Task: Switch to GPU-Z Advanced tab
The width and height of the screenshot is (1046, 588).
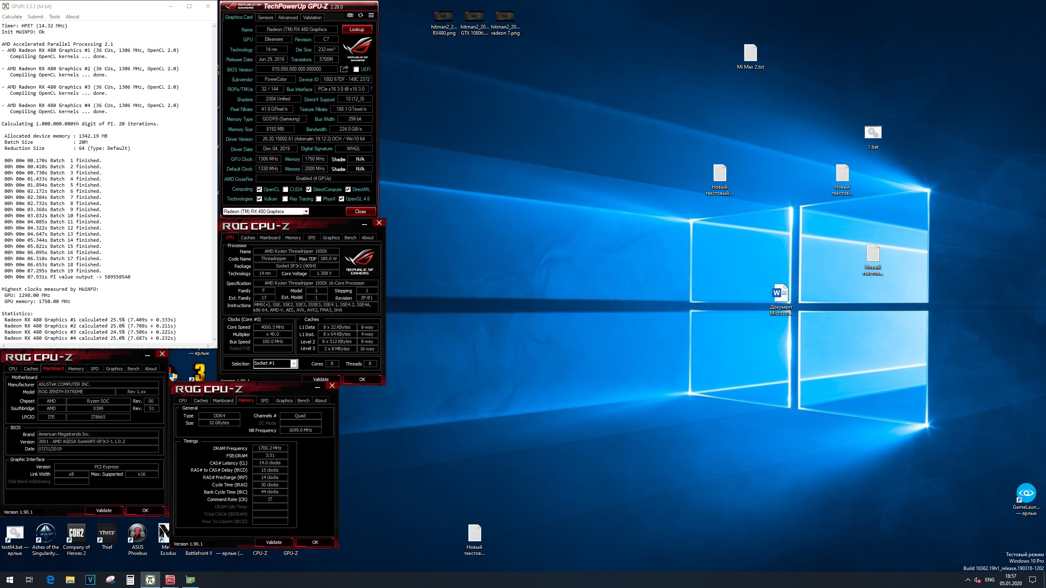Action: [x=288, y=18]
